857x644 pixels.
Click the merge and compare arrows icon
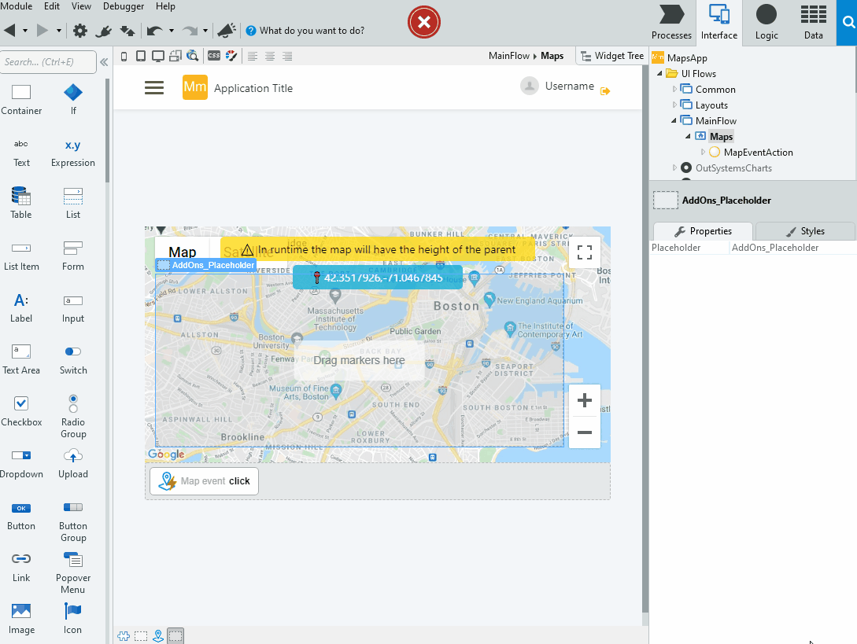[x=127, y=31]
